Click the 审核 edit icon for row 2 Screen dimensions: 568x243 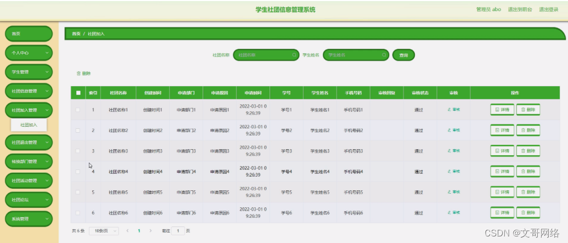pyautogui.click(x=449, y=130)
